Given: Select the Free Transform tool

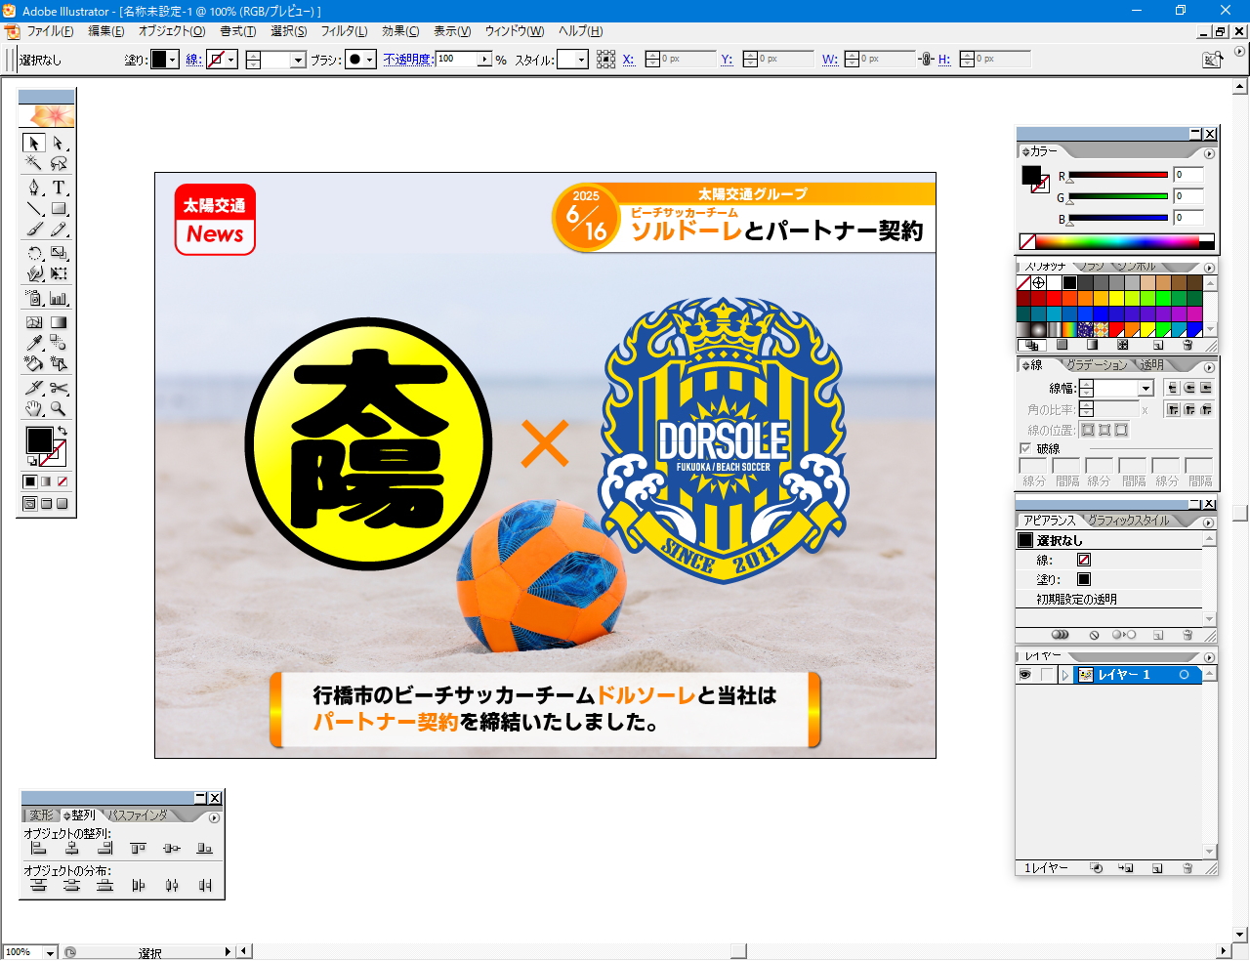Looking at the screenshot, I should [59, 273].
